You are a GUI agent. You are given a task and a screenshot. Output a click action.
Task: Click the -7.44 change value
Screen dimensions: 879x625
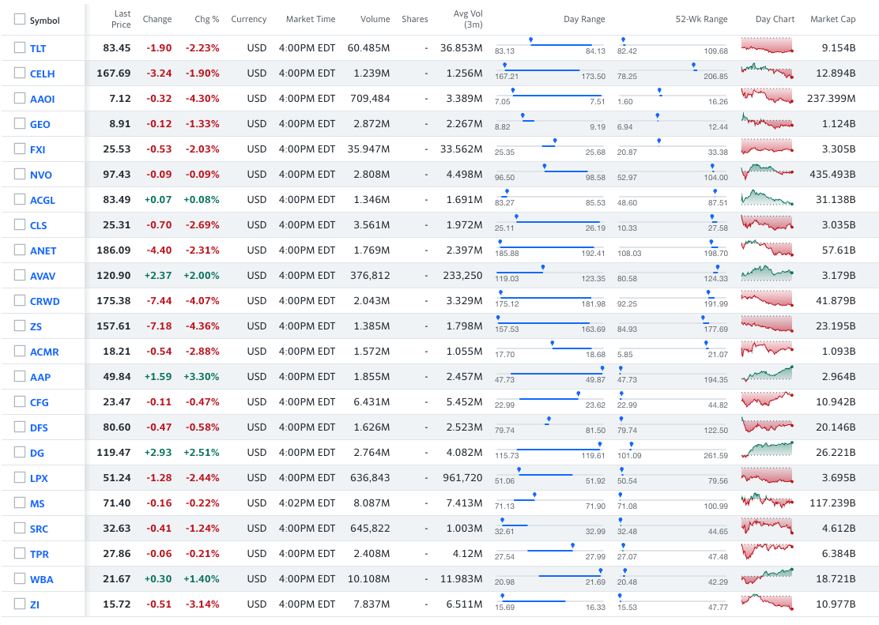(x=159, y=301)
